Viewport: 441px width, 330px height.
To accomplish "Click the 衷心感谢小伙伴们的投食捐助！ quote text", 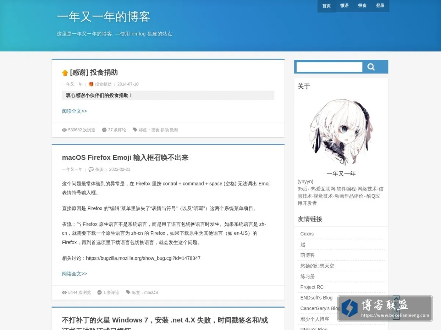I will (x=99, y=95).
